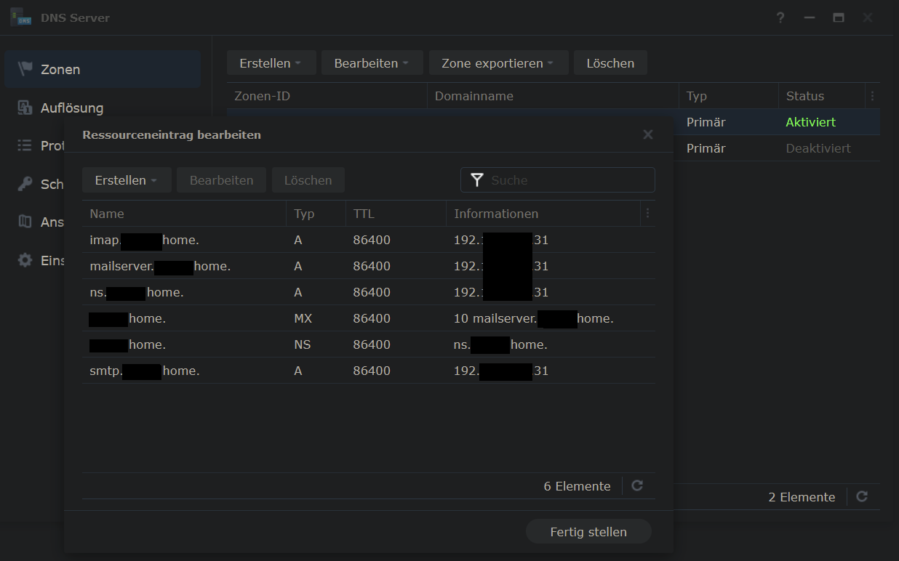Select the mailserver A record row
Viewport: 899px width, 561px height.
pyautogui.click(x=369, y=266)
